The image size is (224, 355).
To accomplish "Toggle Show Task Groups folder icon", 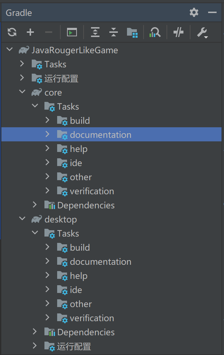I will click(132, 32).
